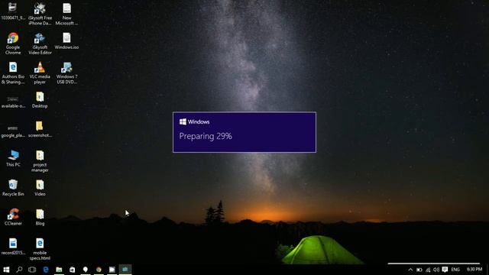Open File Explorer from taskbar
This screenshot has width=489, height=275.
point(59,270)
